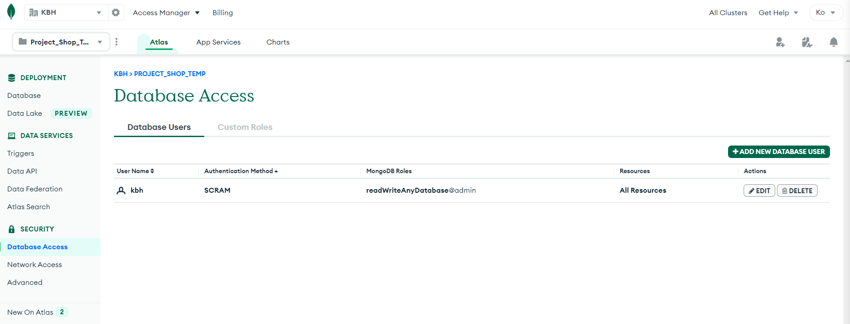Delete the kbh database user
Image resolution: width=850 pixels, height=324 pixels.
point(797,190)
